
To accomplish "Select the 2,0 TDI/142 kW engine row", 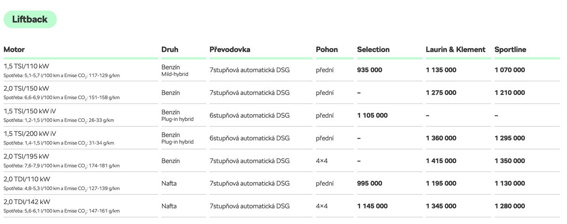I will [x=27, y=202].
